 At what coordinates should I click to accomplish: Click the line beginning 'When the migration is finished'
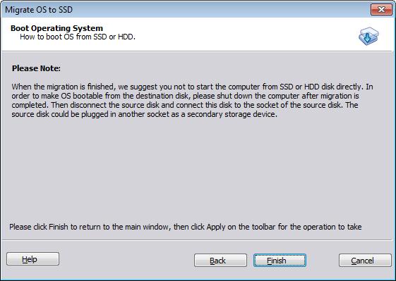(192, 87)
